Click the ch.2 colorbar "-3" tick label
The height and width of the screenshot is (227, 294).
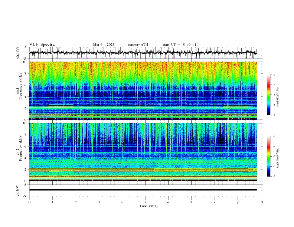(274, 136)
